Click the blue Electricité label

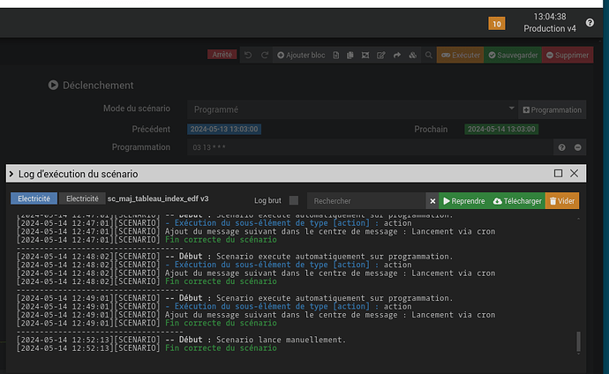click(34, 198)
